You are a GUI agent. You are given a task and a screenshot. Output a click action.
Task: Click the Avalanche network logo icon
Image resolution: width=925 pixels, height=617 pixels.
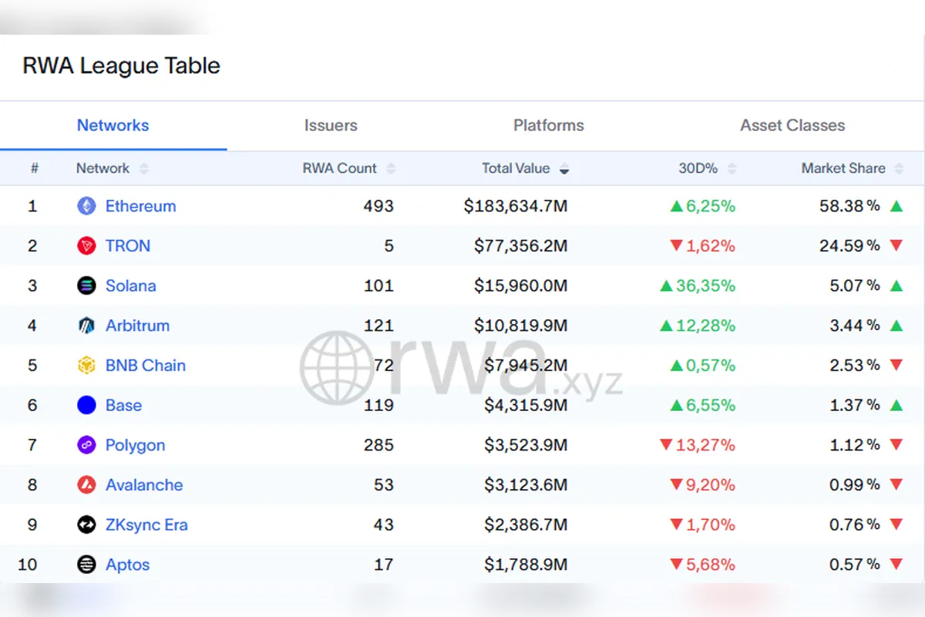(x=86, y=485)
